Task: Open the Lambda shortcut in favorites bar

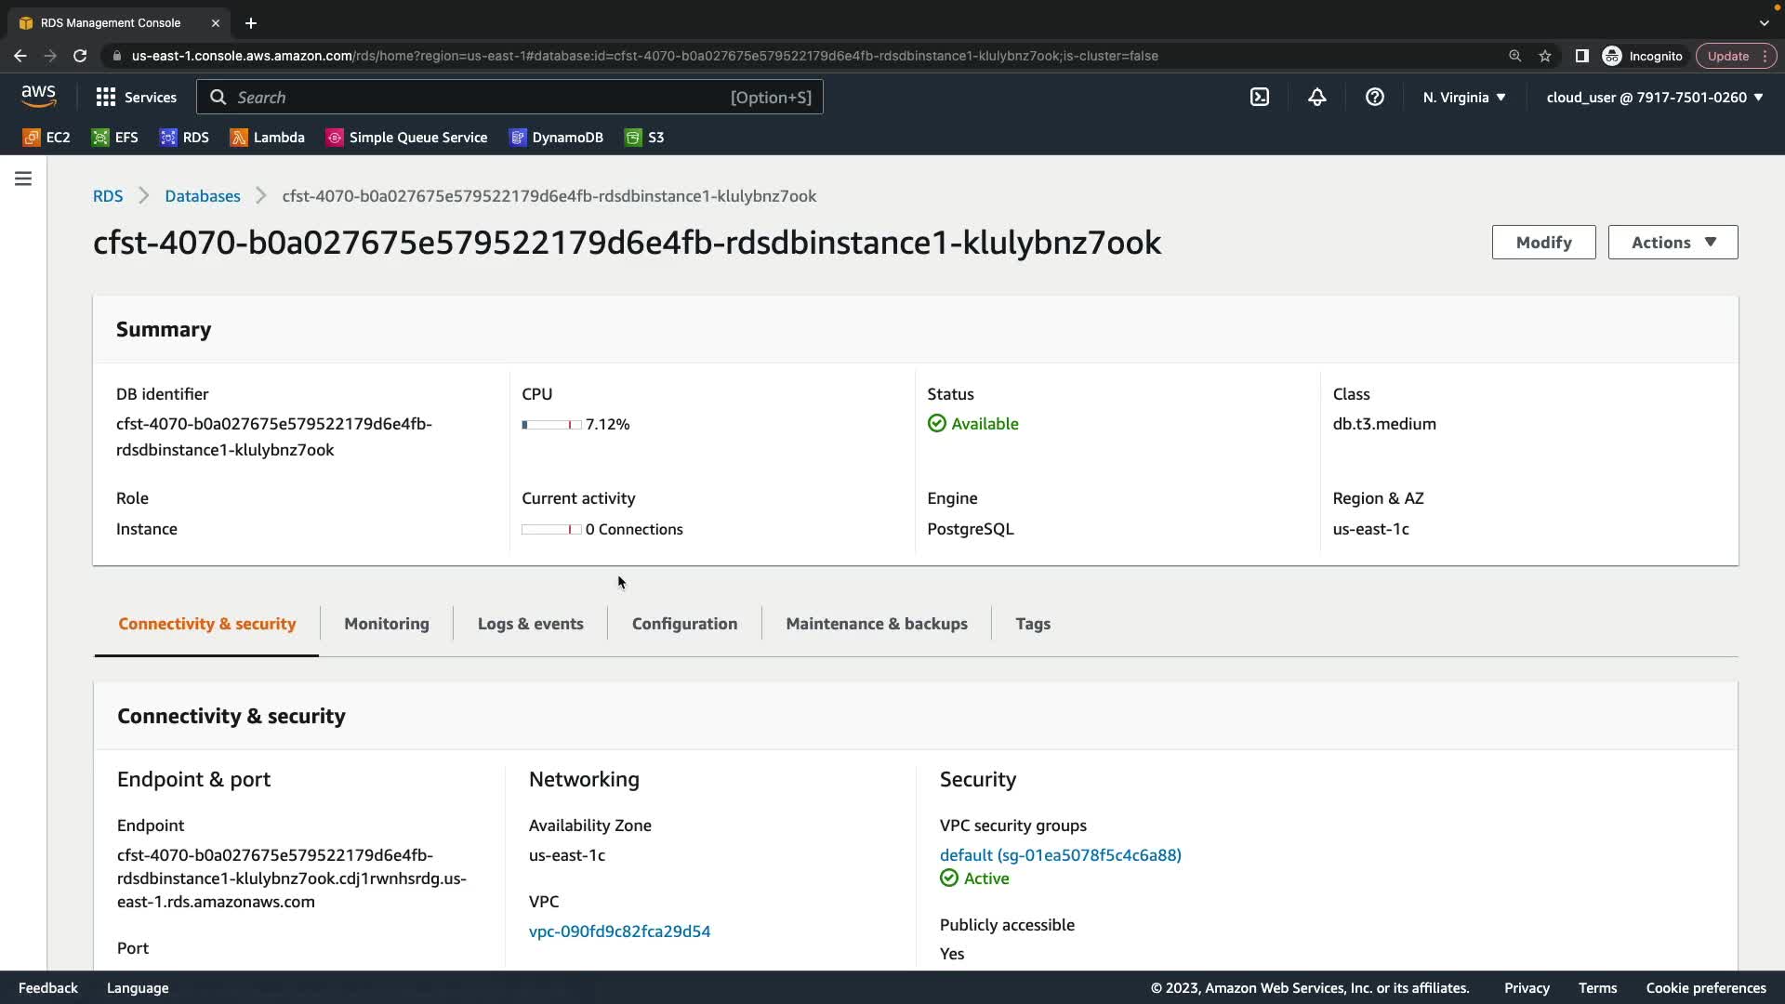Action: [268, 138]
